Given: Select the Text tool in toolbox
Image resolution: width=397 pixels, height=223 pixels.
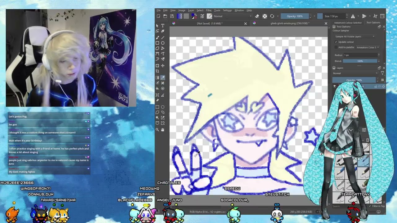Looking at the screenshot, I should (163, 26).
